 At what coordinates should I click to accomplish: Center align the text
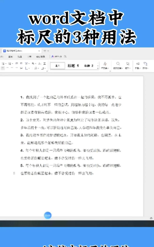pyautogui.click(x=7, y=68)
